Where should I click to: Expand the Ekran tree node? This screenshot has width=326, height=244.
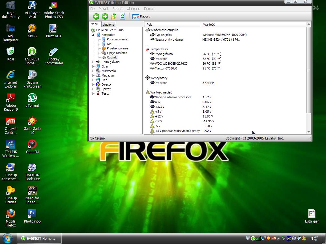pos(93,66)
